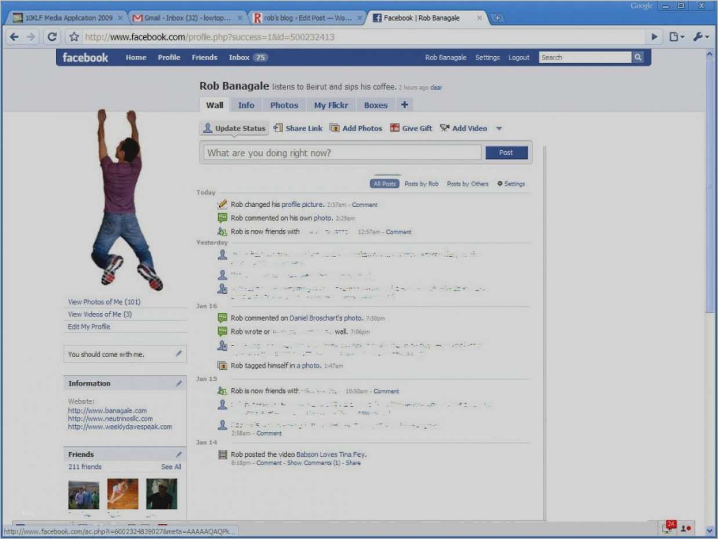Click See All in Friends box

click(171, 467)
